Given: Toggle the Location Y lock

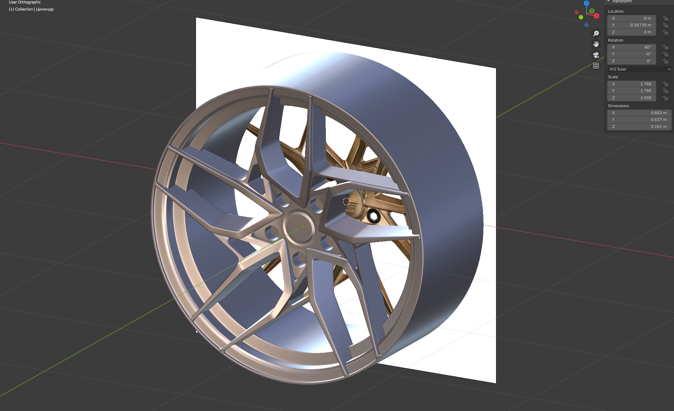Looking at the screenshot, I should 666,25.
